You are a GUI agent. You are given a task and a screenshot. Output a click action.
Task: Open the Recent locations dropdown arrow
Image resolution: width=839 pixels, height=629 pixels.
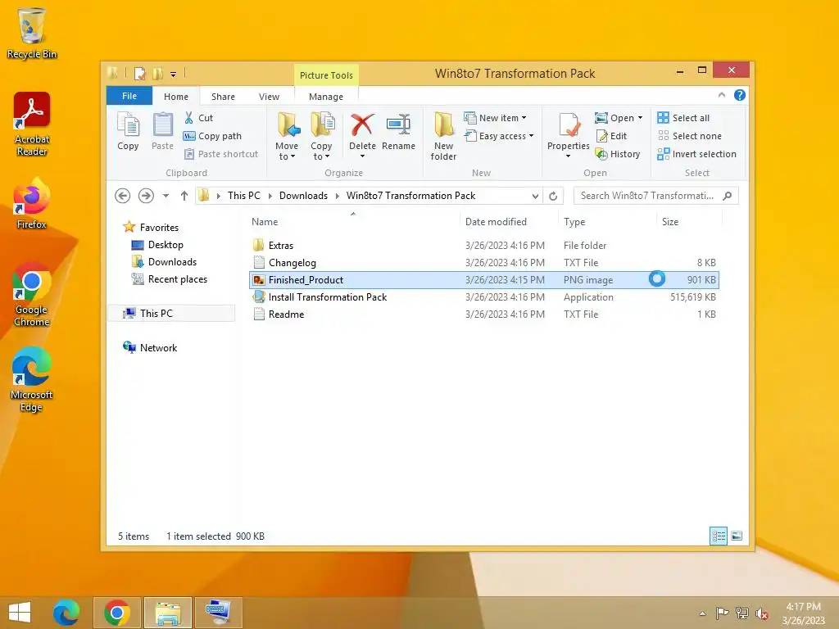point(166,196)
